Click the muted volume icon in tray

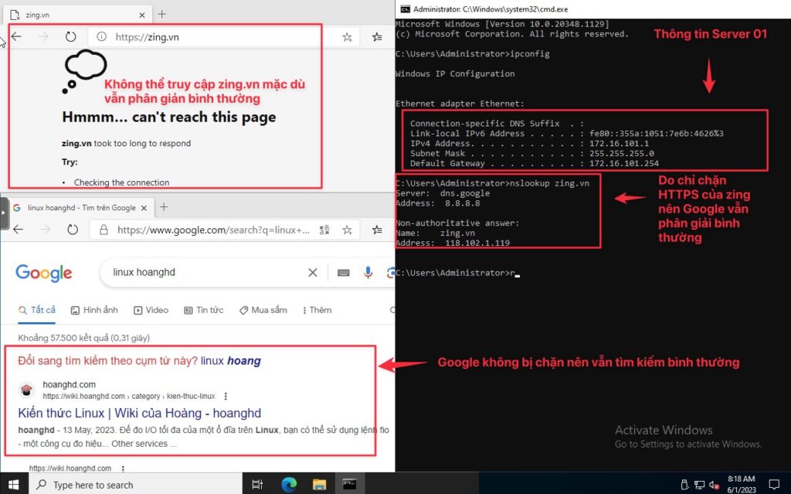(x=714, y=485)
